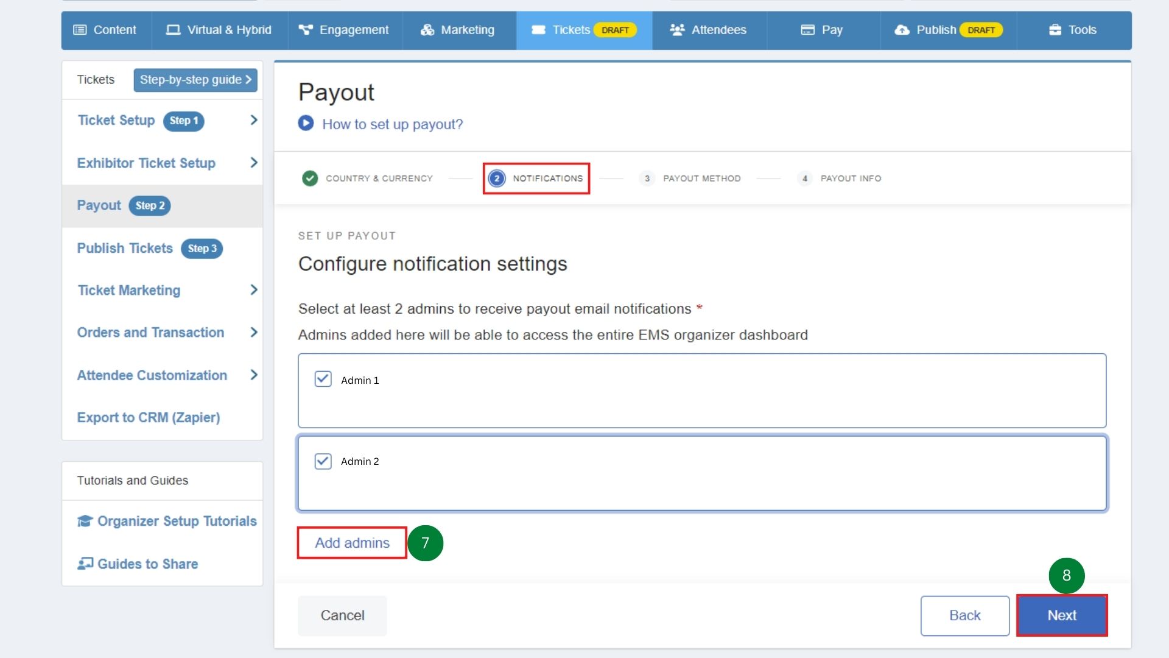Click the Pay credit card icon

click(807, 30)
